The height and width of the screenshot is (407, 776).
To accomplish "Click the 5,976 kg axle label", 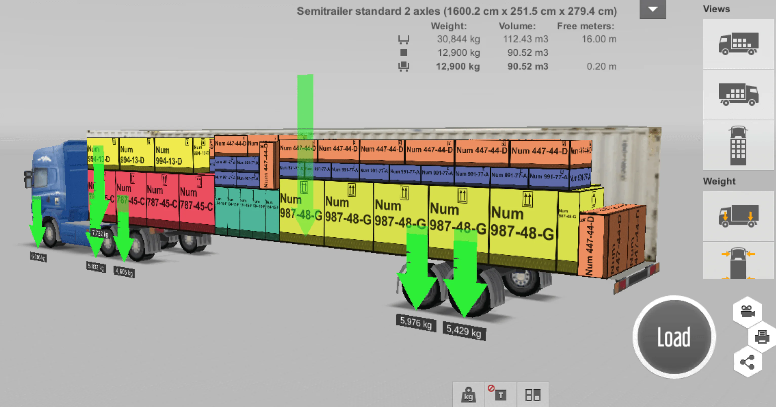I will point(416,323).
